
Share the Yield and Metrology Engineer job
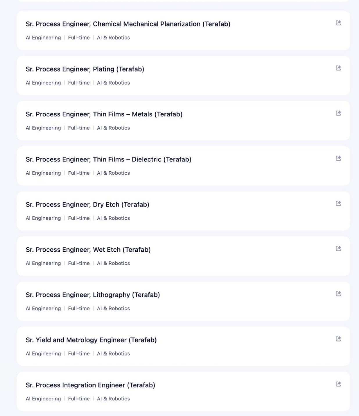click(x=338, y=339)
